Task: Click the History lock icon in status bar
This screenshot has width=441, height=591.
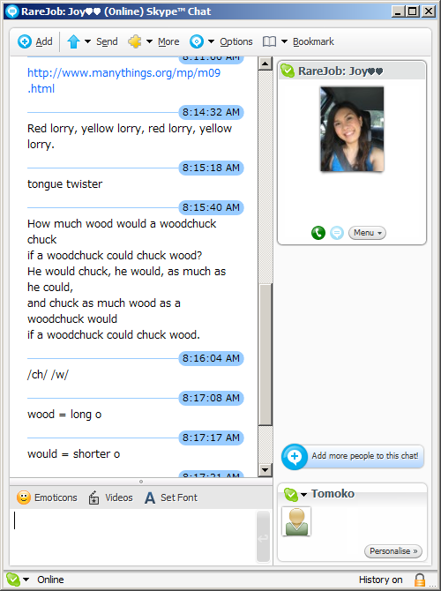Action: tap(420, 580)
